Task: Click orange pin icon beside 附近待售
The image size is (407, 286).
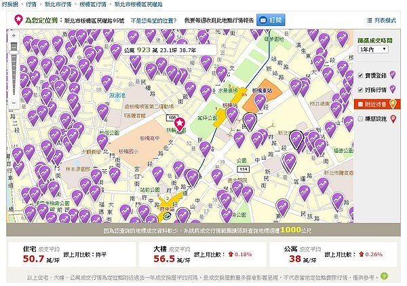Action: pos(393,104)
